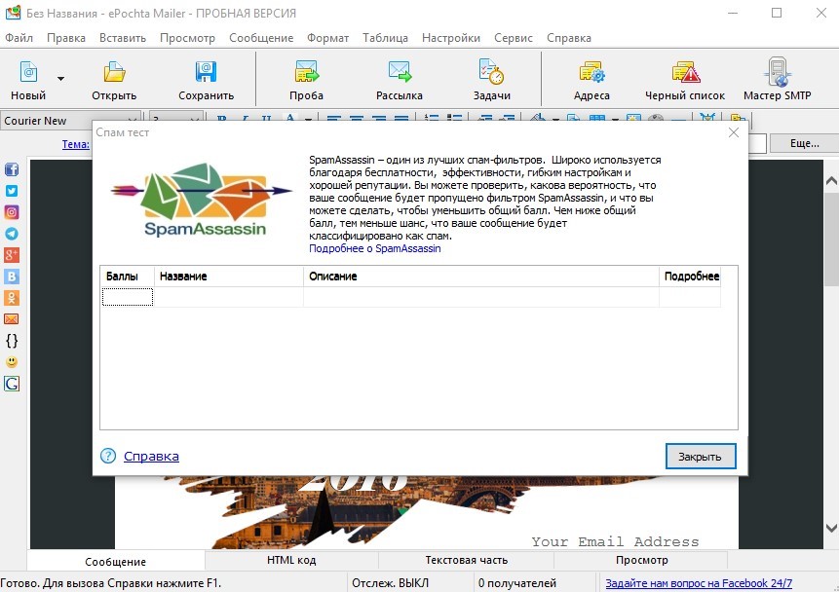
Task: Click the Twitter icon in left sidebar
Action: 12,191
